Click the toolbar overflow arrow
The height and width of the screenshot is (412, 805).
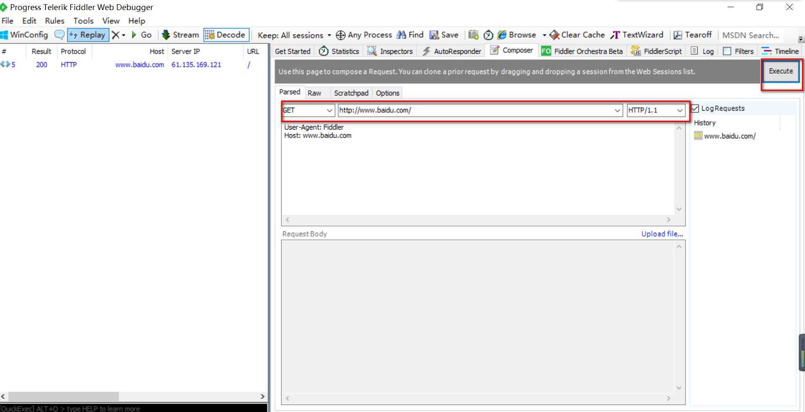(801, 39)
